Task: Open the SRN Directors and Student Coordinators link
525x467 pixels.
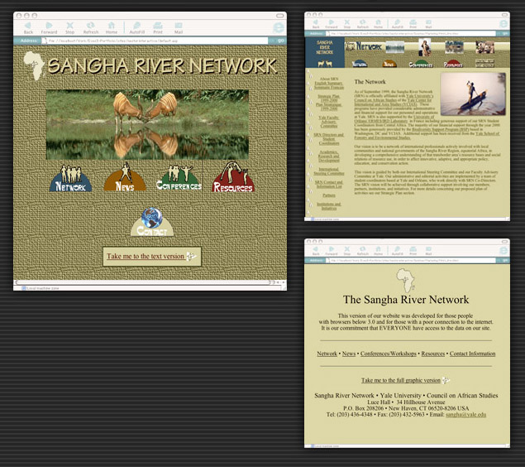Action: tap(328, 139)
